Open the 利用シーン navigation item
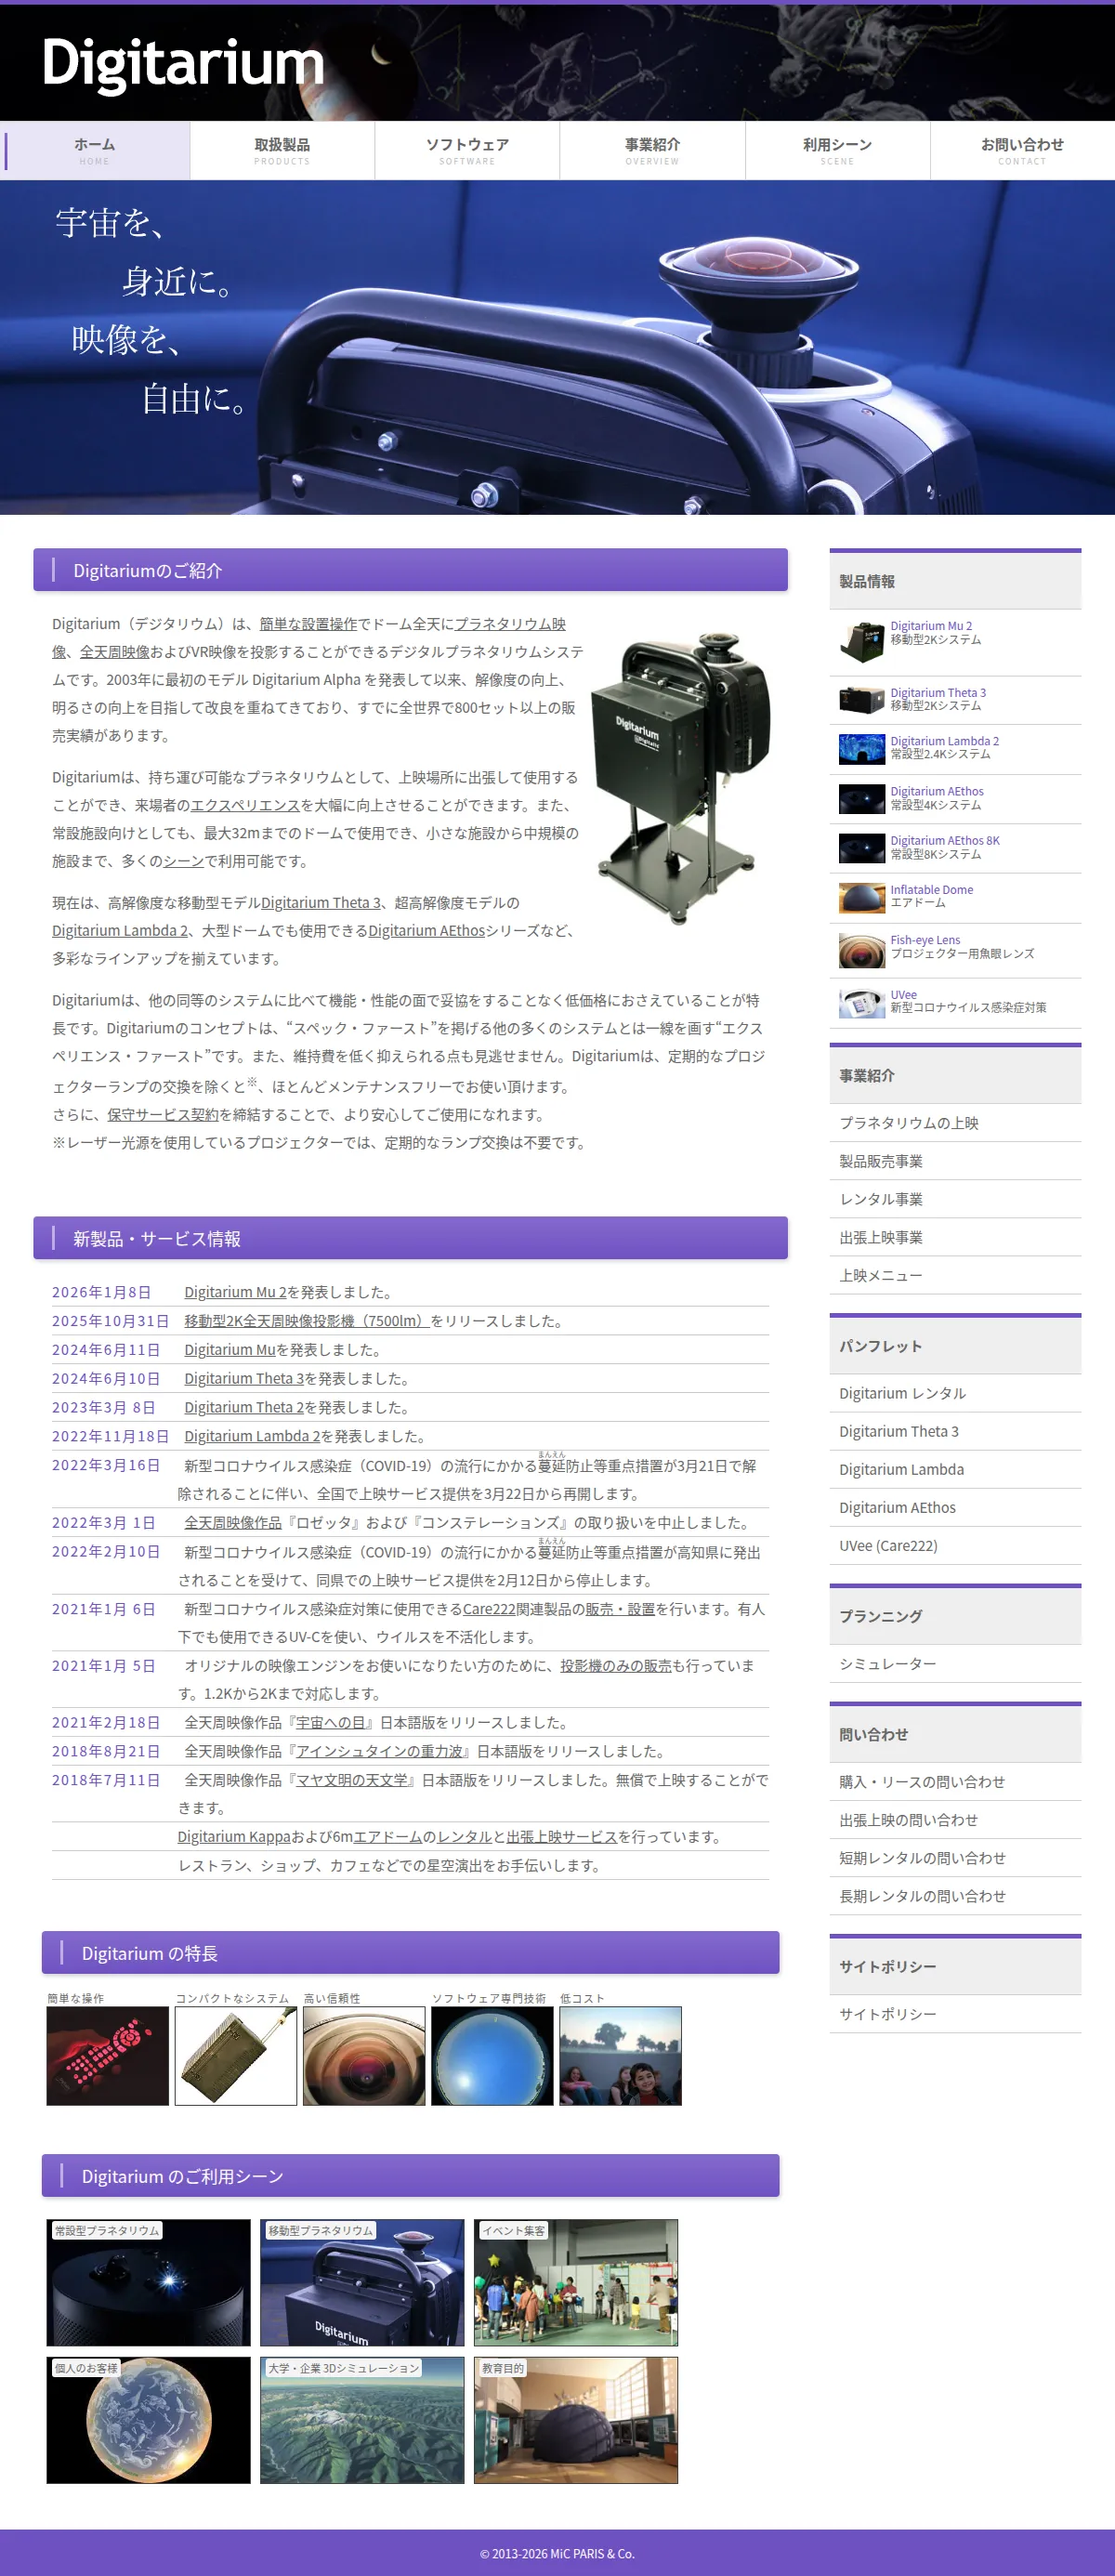 point(837,151)
